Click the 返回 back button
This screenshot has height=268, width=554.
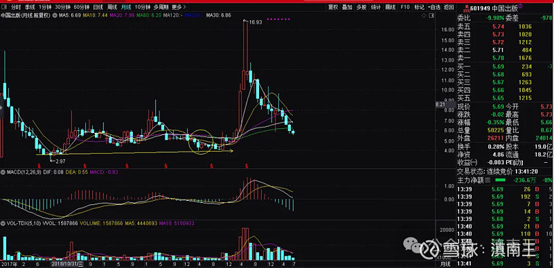point(448,7)
